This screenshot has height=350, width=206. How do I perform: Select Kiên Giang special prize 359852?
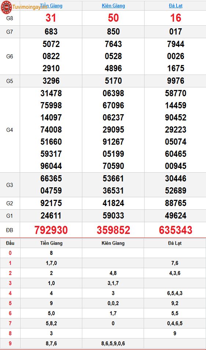coord(113,230)
